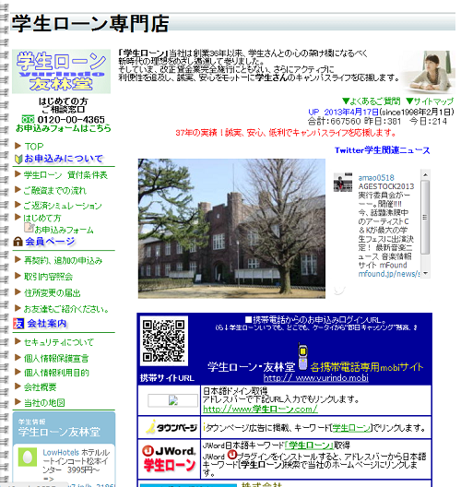Click 「学生ローン」 link in JWord row
Viewport: 461px width, 487px height.
tap(309, 445)
